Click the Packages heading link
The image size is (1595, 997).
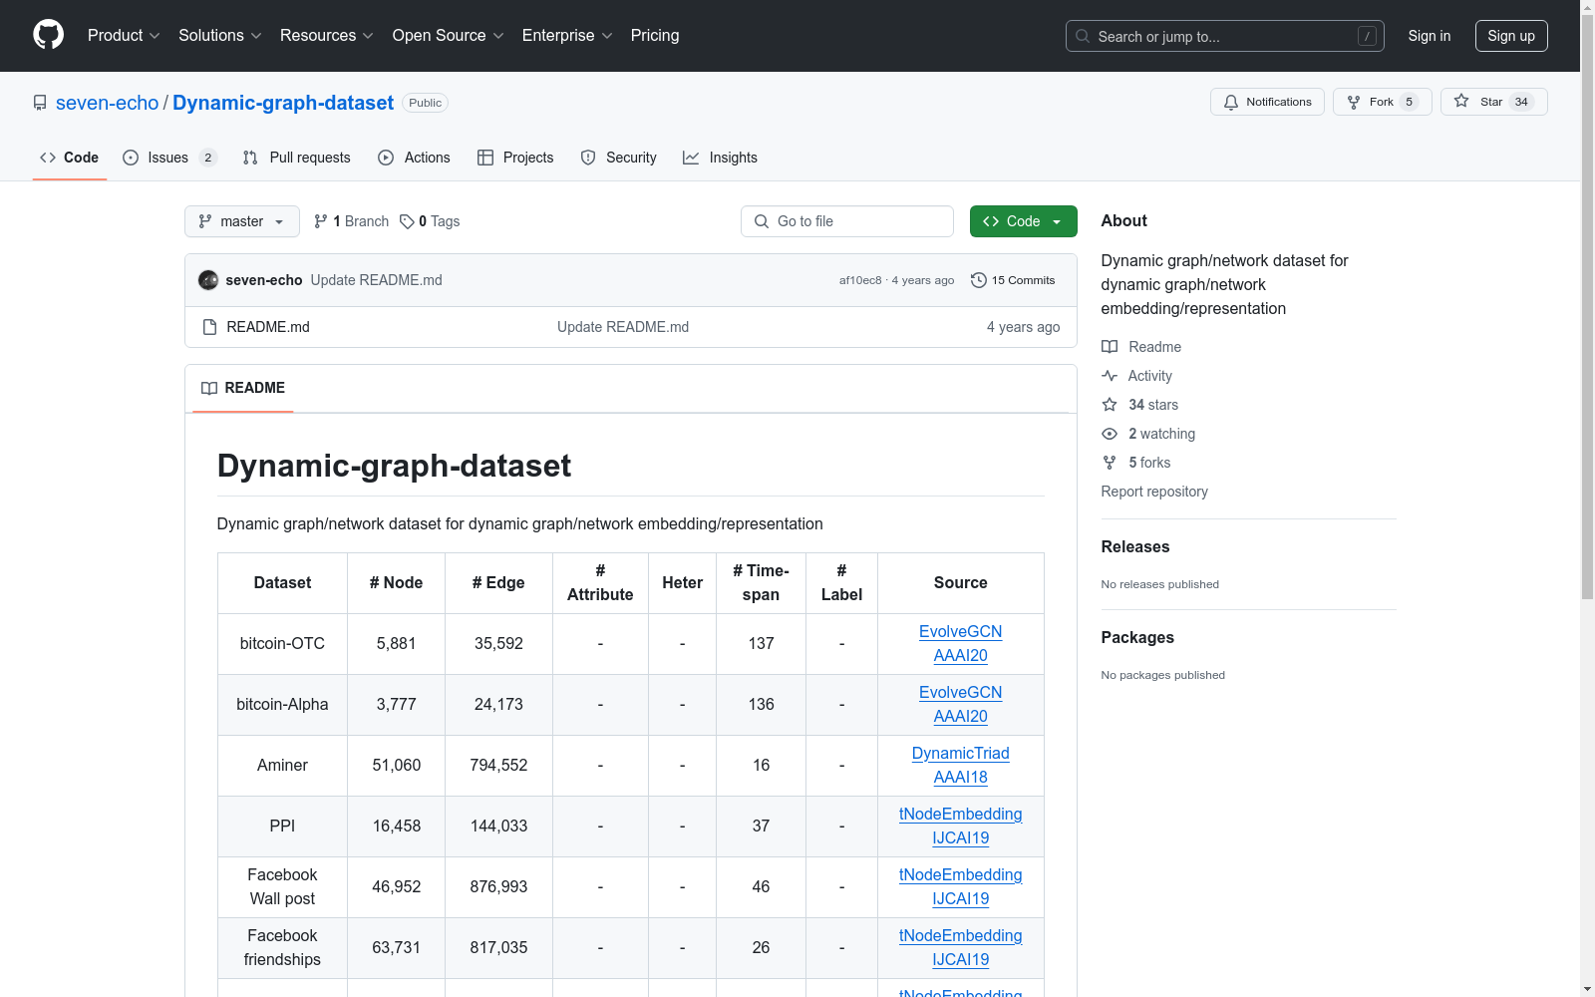coord(1137,637)
